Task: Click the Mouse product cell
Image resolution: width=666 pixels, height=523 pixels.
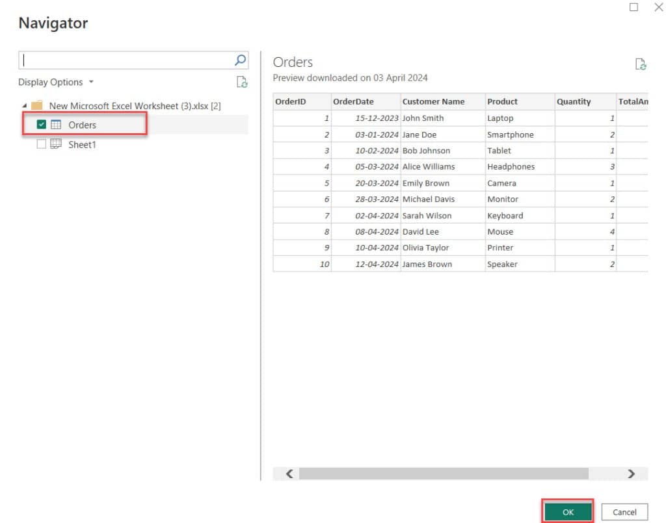Action: pyautogui.click(x=520, y=231)
